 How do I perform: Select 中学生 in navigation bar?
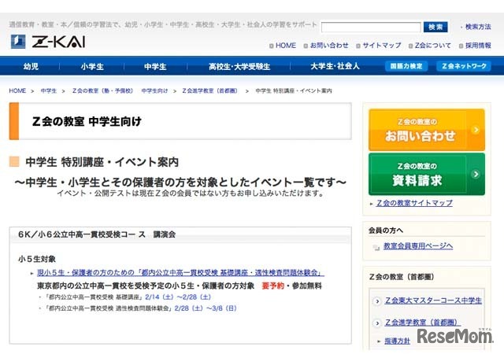point(155,67)
